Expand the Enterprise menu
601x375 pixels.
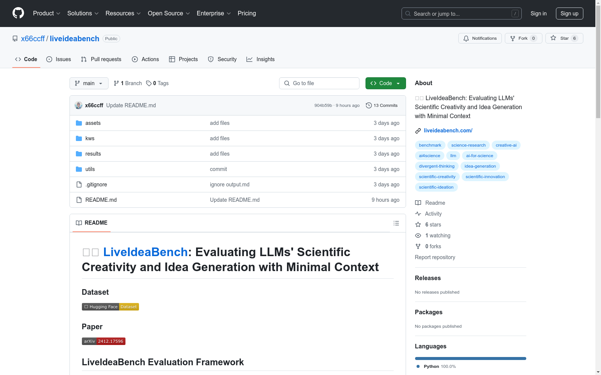point(214,13)
